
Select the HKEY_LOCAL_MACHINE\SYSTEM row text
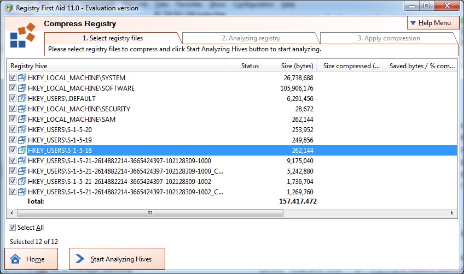click(x=77, y=78)
